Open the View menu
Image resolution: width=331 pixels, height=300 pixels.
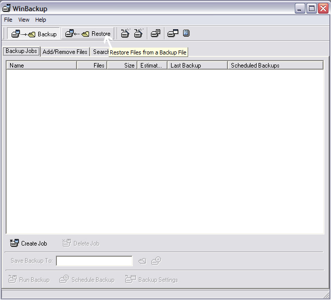click(x=24, y=20)
